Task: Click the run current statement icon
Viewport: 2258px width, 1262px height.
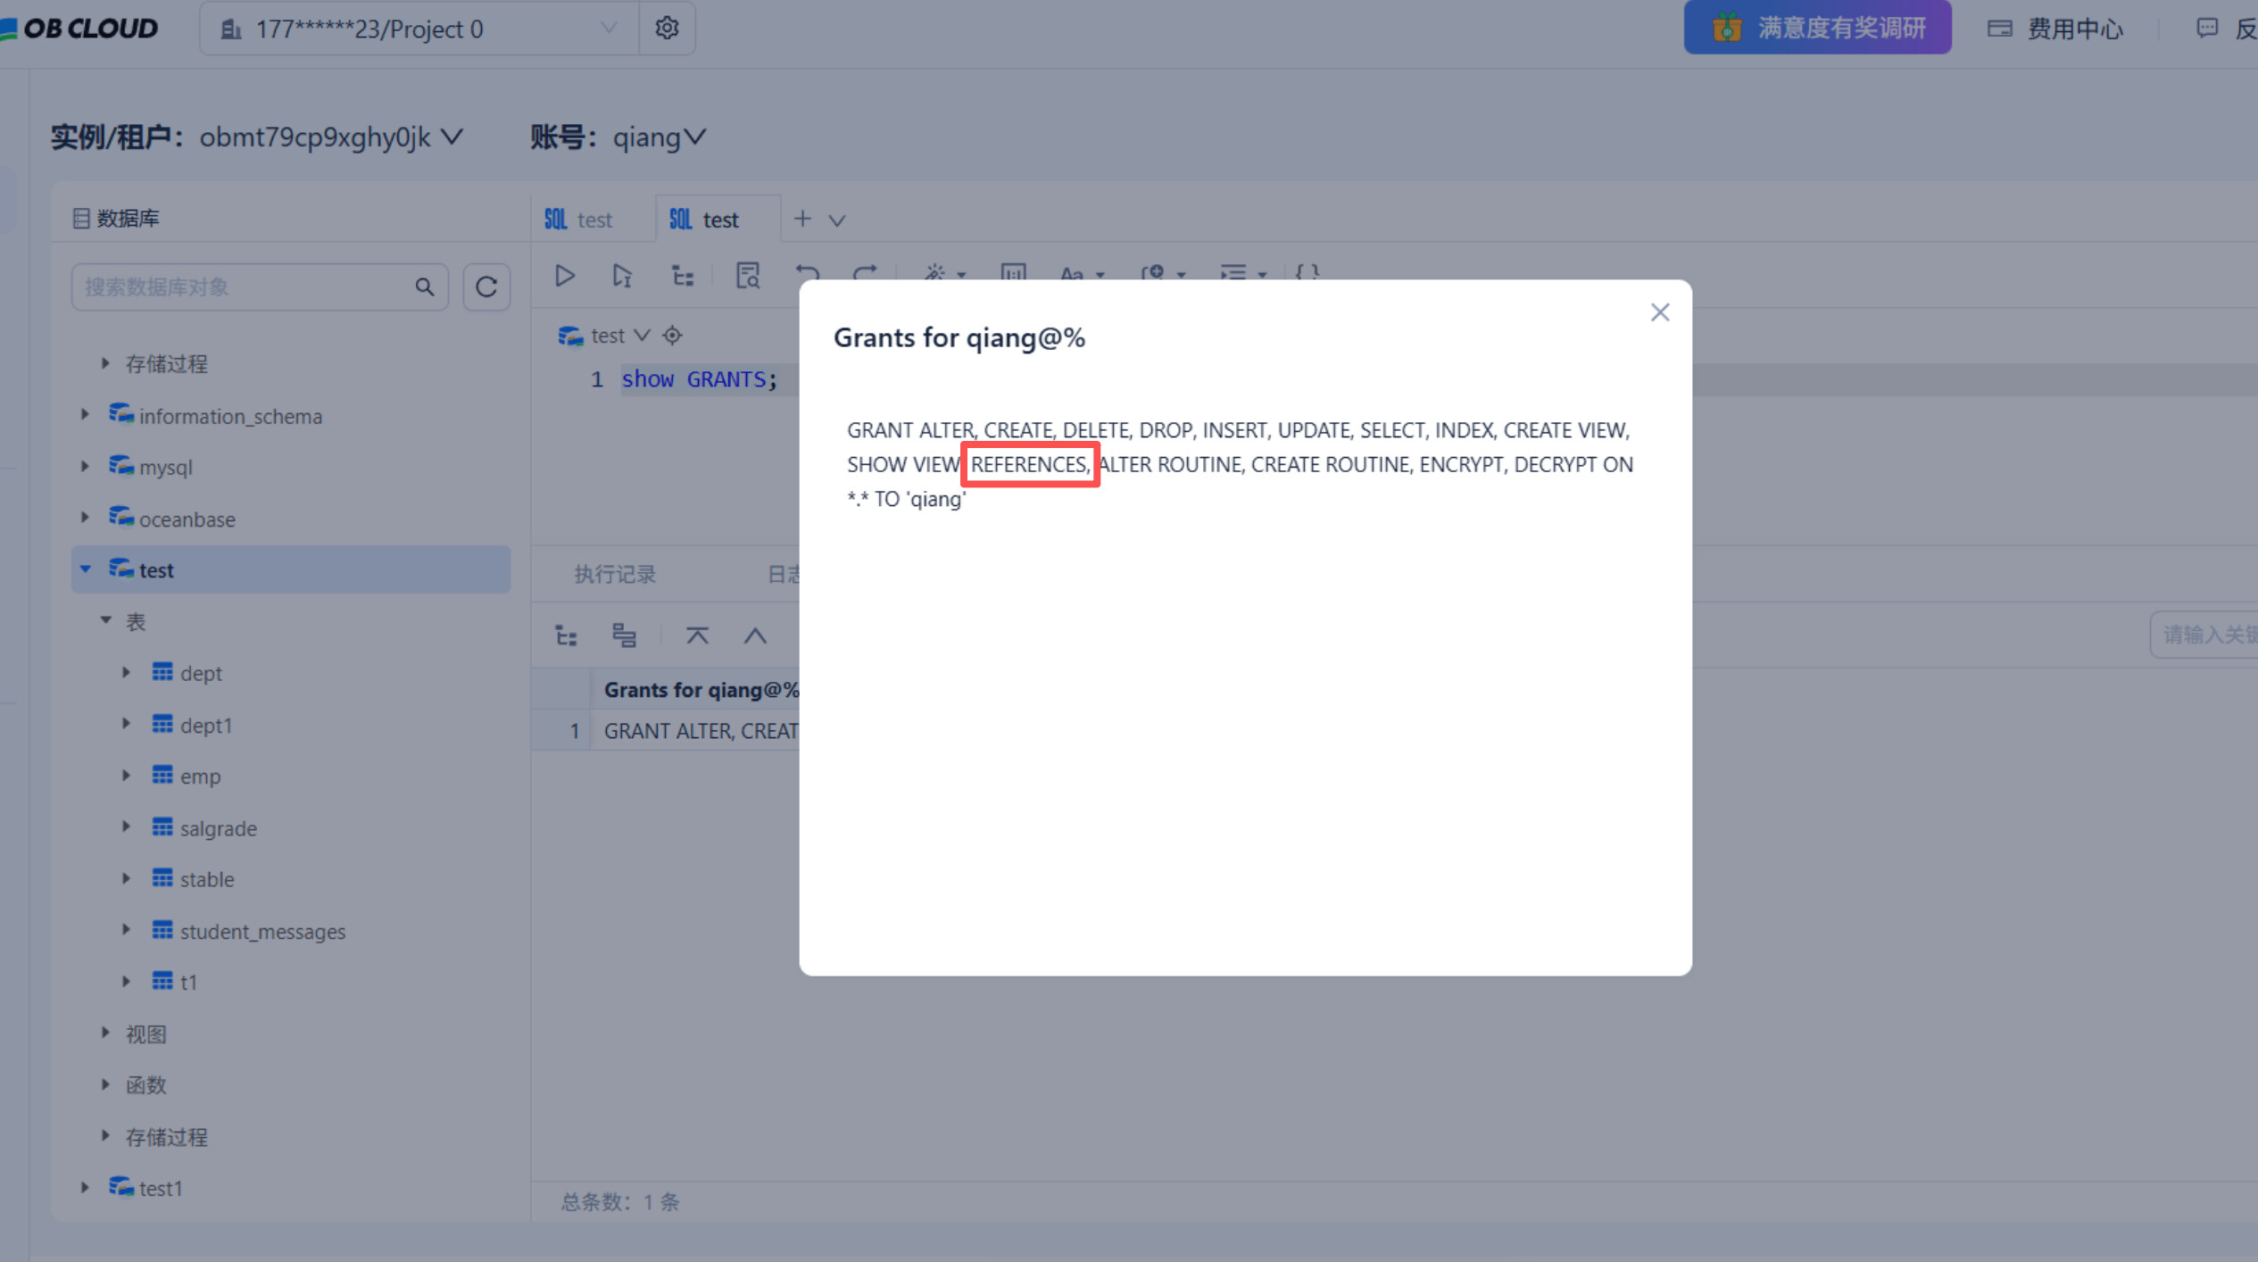Action: click(622, 276)
